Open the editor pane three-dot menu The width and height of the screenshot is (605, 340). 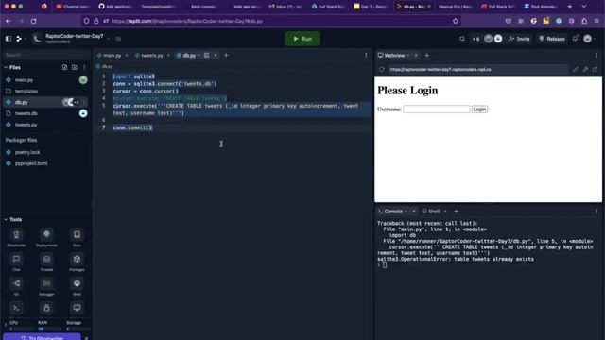[366, 55]
